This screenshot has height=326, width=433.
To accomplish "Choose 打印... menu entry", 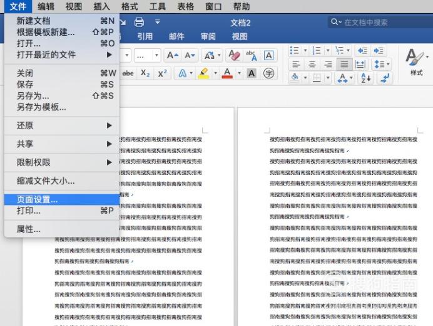I will (62, 211).
